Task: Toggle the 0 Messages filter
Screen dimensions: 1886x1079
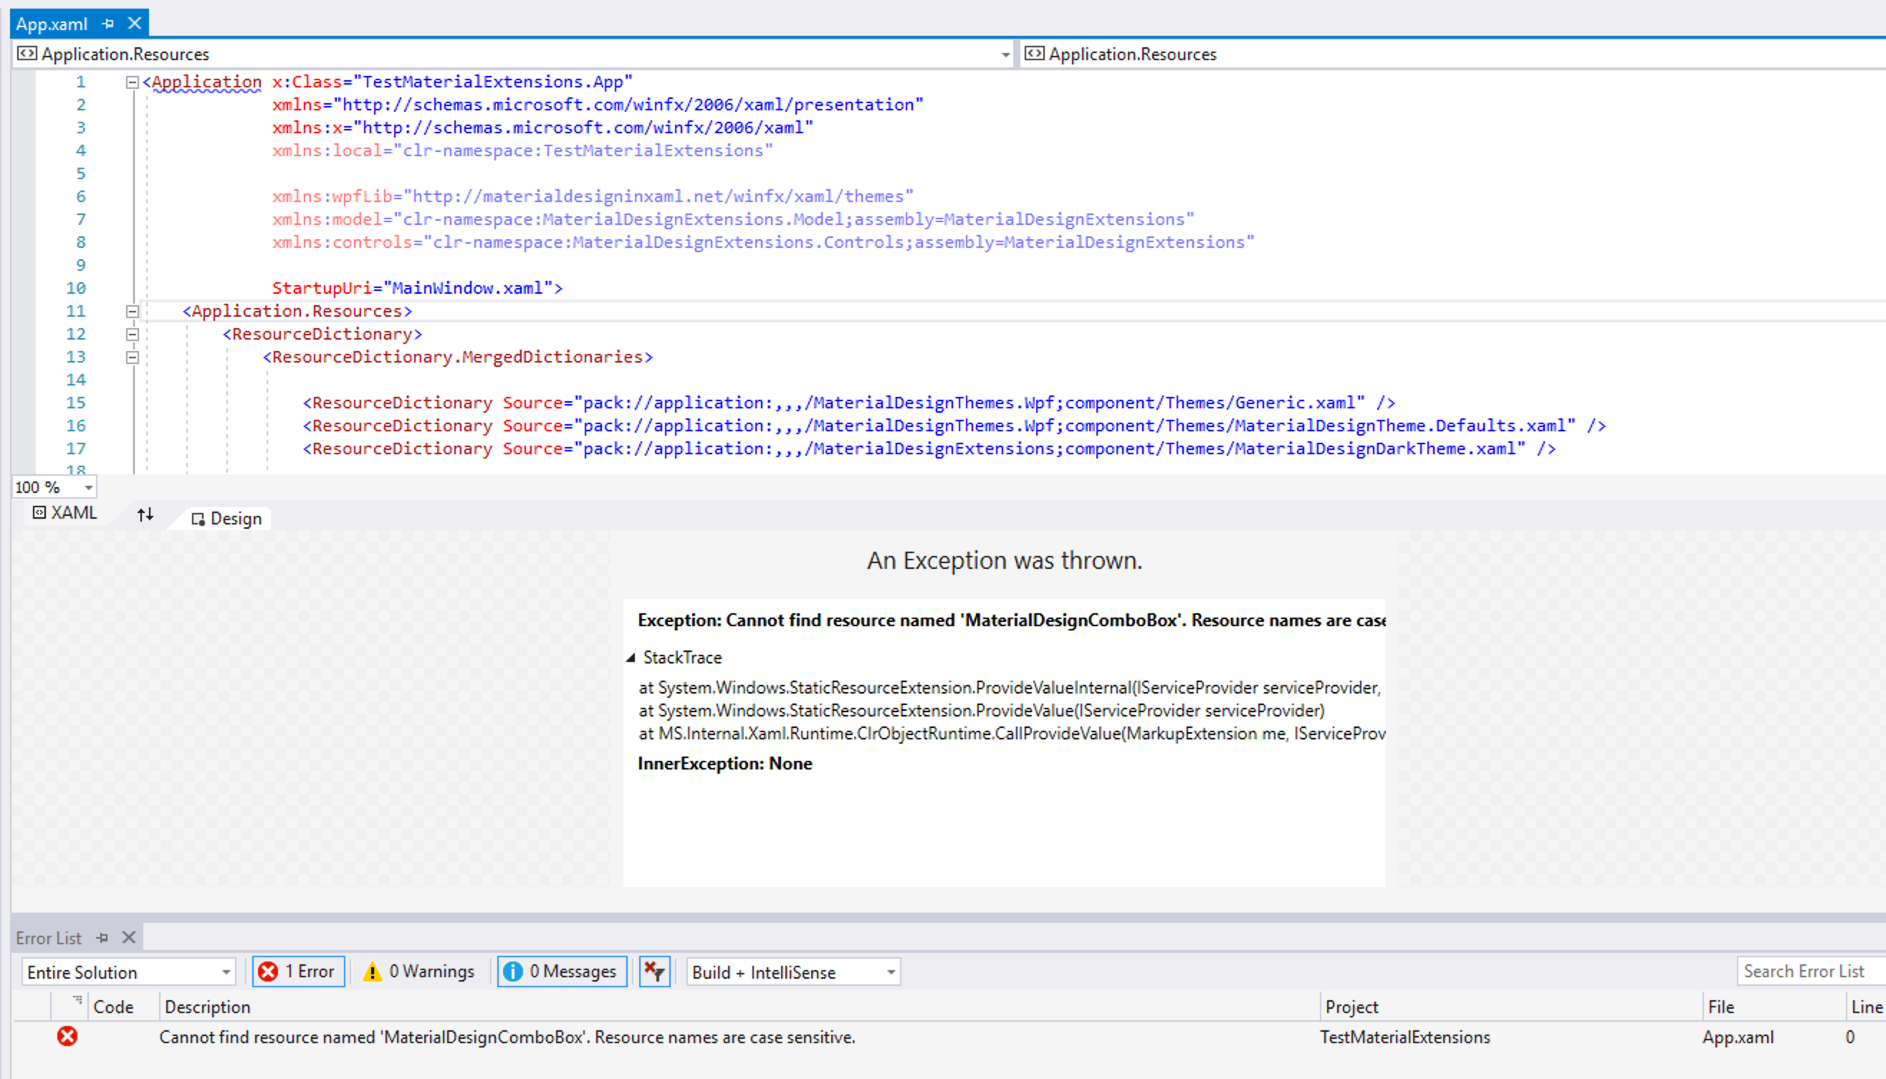Action: [562, 972]
